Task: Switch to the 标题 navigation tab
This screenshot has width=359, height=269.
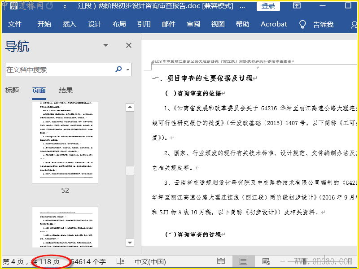Action: click(x=12, y=91)
